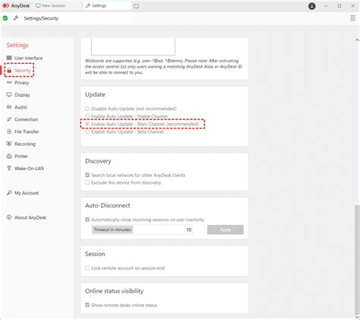Open the hamburger menu icon
The height and width of the screenshot is (320, 360).
pyautogui.click(x=352, y=18)
